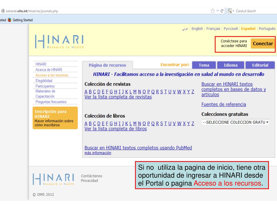Image resolution: width=277 pixels, height=208 pixels.
Task: Switch site language to English
Action: click(197, 29)
